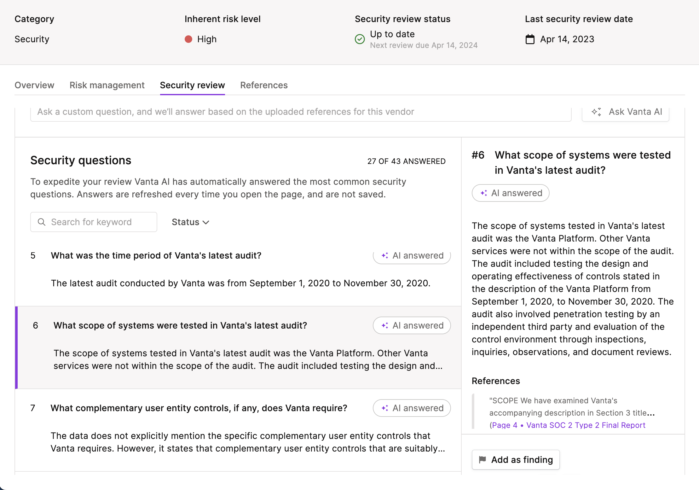
Task: Click the red High risk indicator dot
Action: coord(188,39)
